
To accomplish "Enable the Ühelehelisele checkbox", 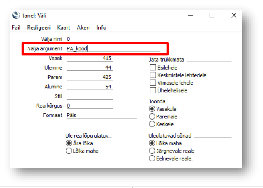I will pyautogui.click(x=153, y=90).
